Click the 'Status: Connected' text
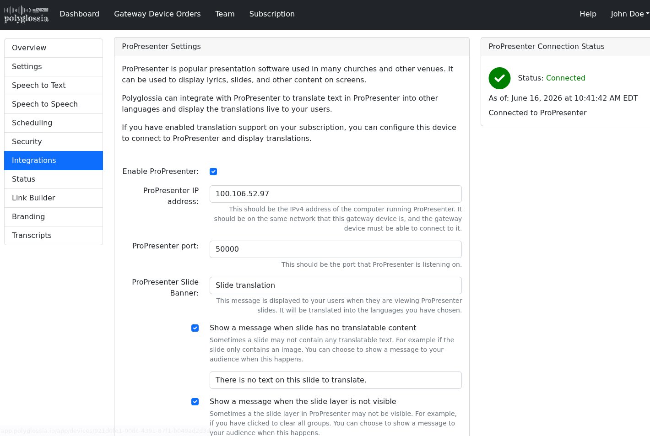Image resolution: width=650 pixels, height=436 pixels. click(x=551, y=78)
